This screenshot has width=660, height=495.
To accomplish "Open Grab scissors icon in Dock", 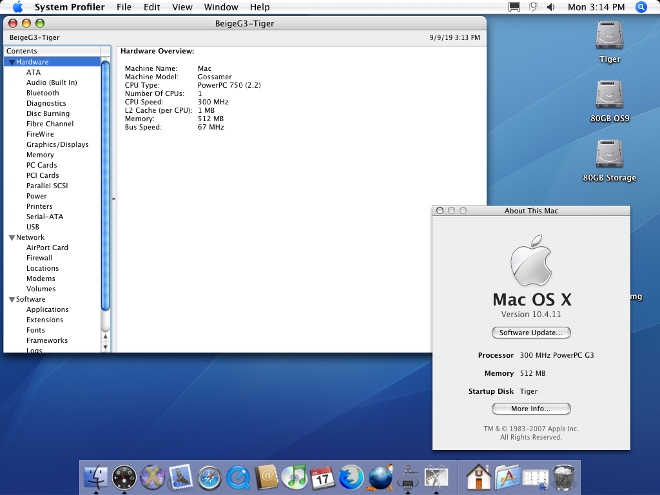I will [436, 478].
